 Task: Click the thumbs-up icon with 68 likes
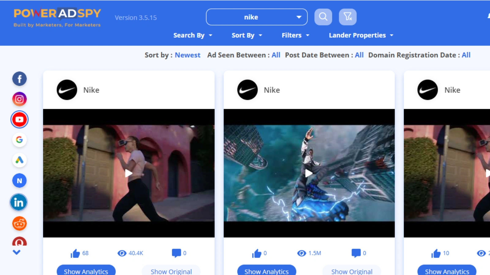click(x=75, y=253)
